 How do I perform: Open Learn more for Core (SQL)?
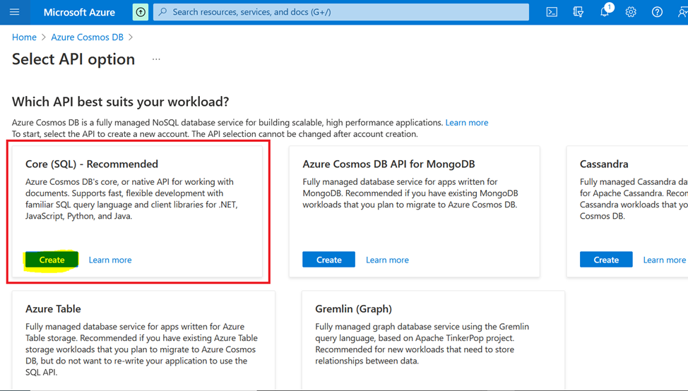coord(110,260)
